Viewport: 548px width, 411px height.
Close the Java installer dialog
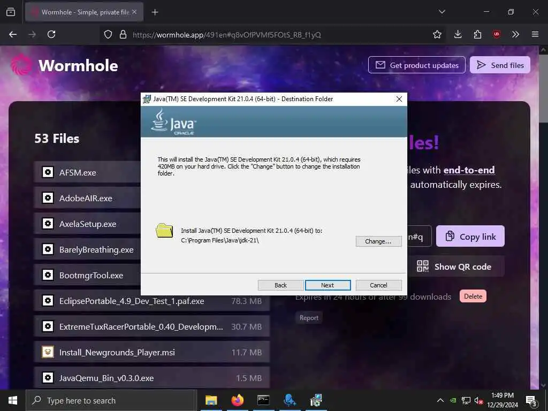(x=399, y=99)
